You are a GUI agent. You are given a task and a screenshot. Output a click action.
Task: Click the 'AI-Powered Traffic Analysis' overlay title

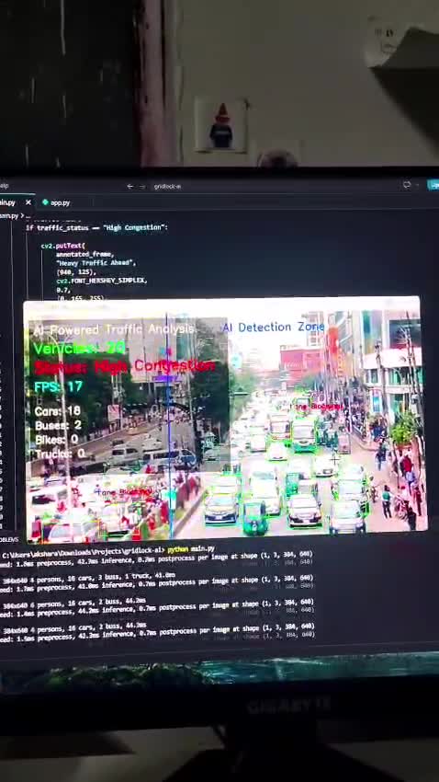pos(114,329)
